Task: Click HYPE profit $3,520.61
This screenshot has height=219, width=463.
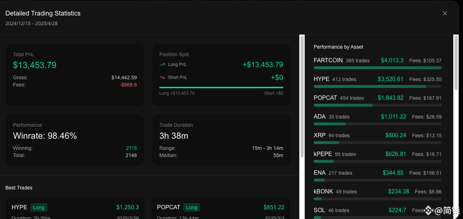Action: coord(390,79)
